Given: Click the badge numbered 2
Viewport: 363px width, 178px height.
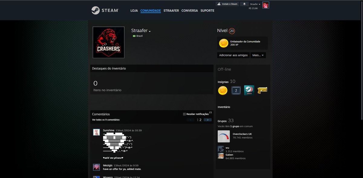Looking at the screenshot, I should point(236,90).
